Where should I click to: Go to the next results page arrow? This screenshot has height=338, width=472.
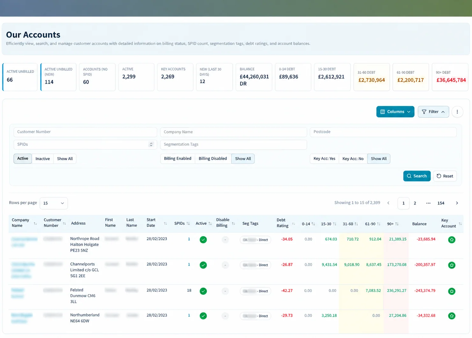(457, 203)
